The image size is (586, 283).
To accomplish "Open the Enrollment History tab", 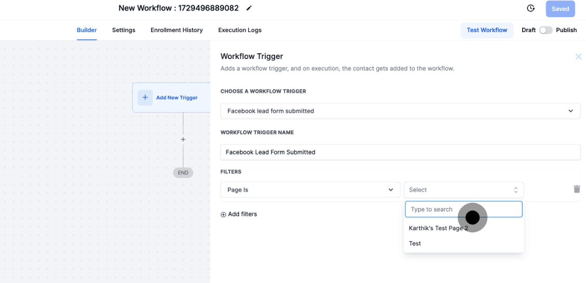I will [176, 30].
